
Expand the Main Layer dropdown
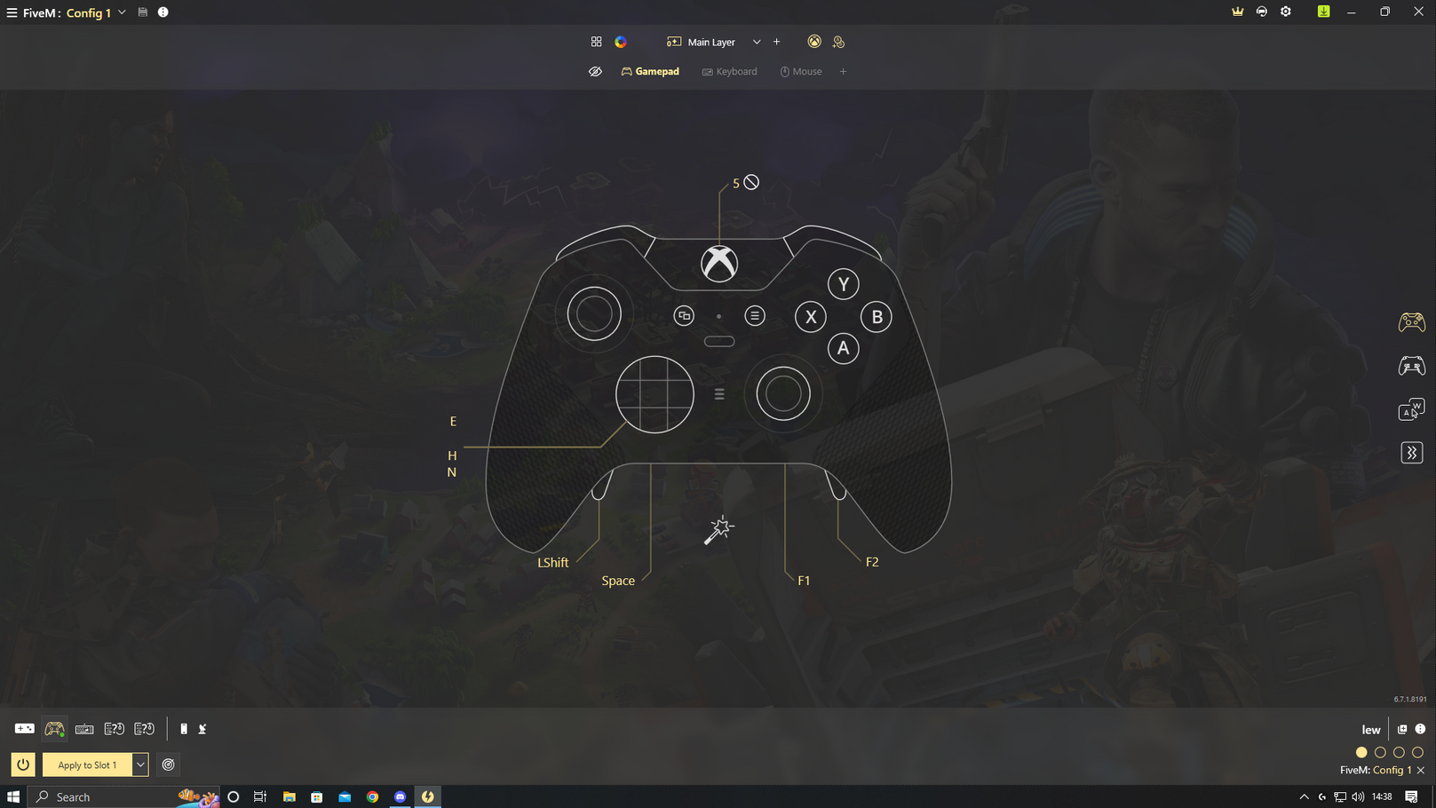click(x=757, y=42)
